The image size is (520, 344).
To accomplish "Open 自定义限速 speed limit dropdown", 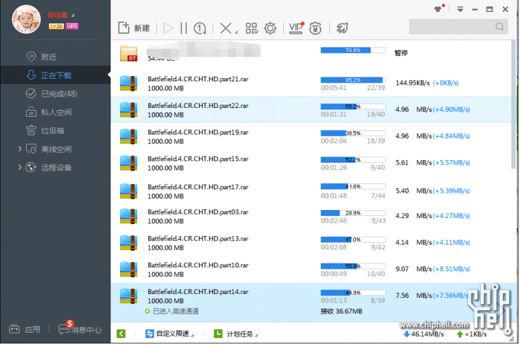I will (169, 334).
